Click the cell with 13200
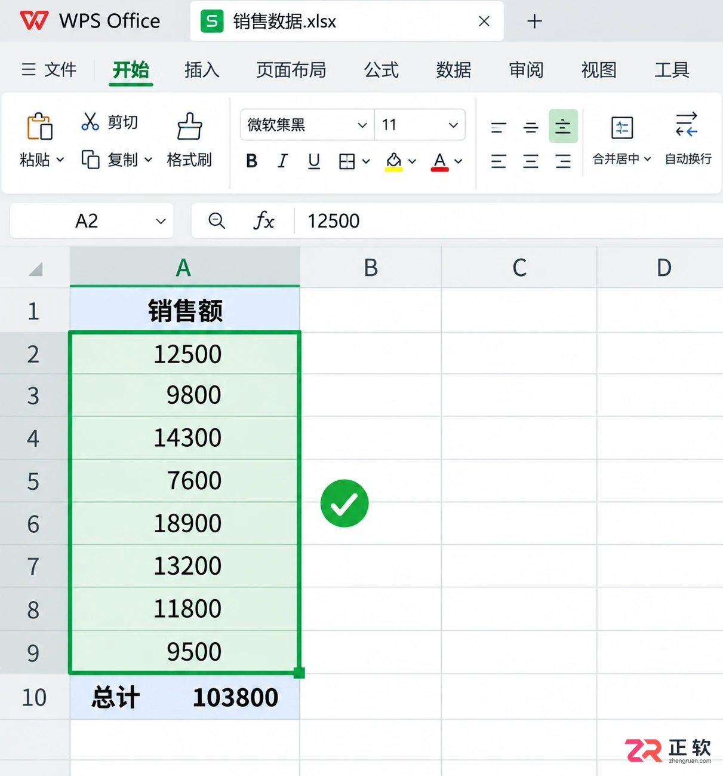This screenshot has width=723, height=776. pyautogui.click(x=185, y=566)
